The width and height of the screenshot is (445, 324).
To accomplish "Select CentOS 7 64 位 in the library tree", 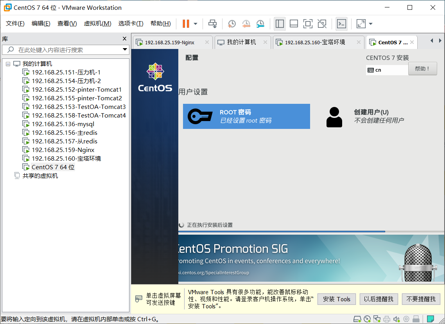I will pyautogui.click(x=53, y=167).
